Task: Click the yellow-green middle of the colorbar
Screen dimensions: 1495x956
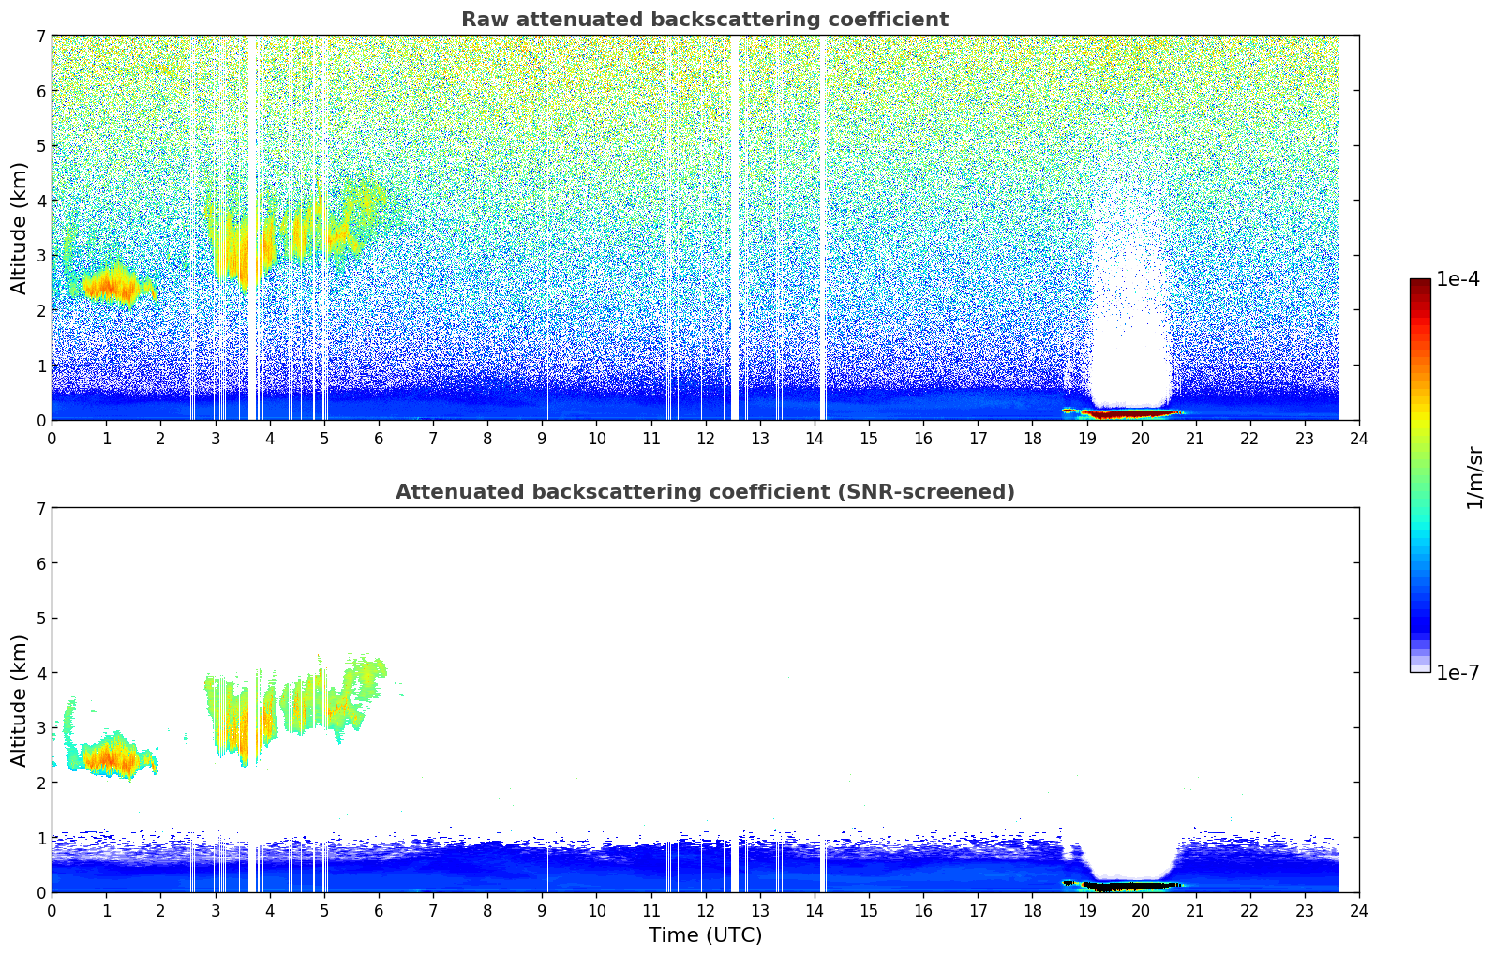Action: pos(1420,441)
